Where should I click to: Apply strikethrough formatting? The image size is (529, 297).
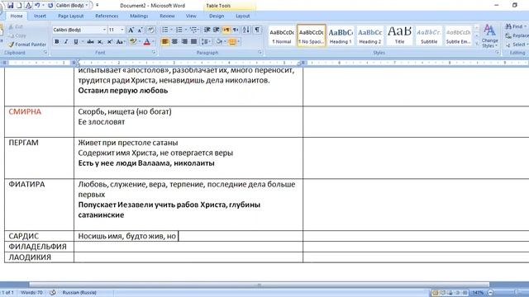(x=90, y=42)
